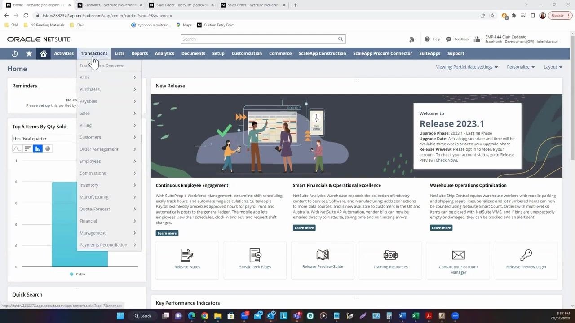
Task: Open Viewing: Portlet date settings dropdown
Action: tap(467, 67)
